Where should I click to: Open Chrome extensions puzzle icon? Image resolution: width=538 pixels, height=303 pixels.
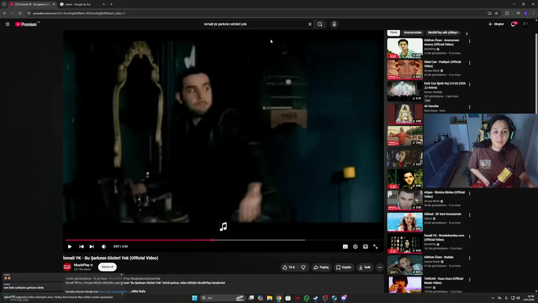[x=507, y=13]
